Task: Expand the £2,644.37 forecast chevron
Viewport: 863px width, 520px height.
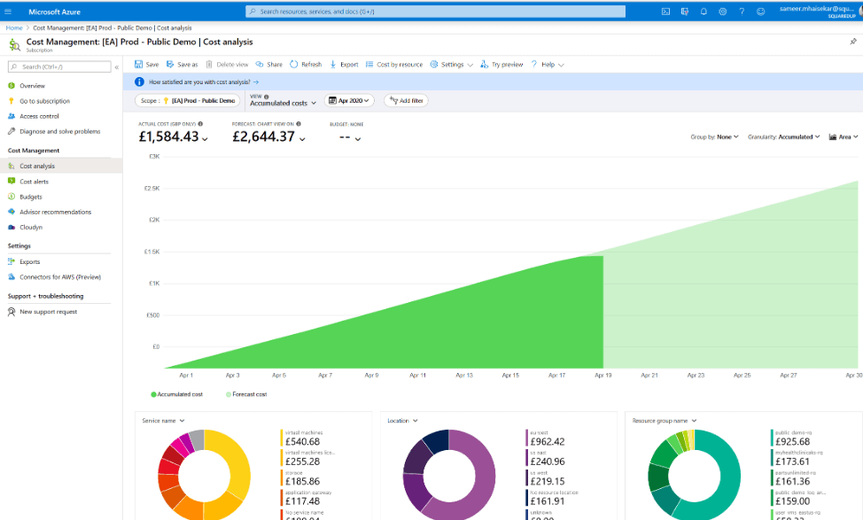Action: (302, 139)
